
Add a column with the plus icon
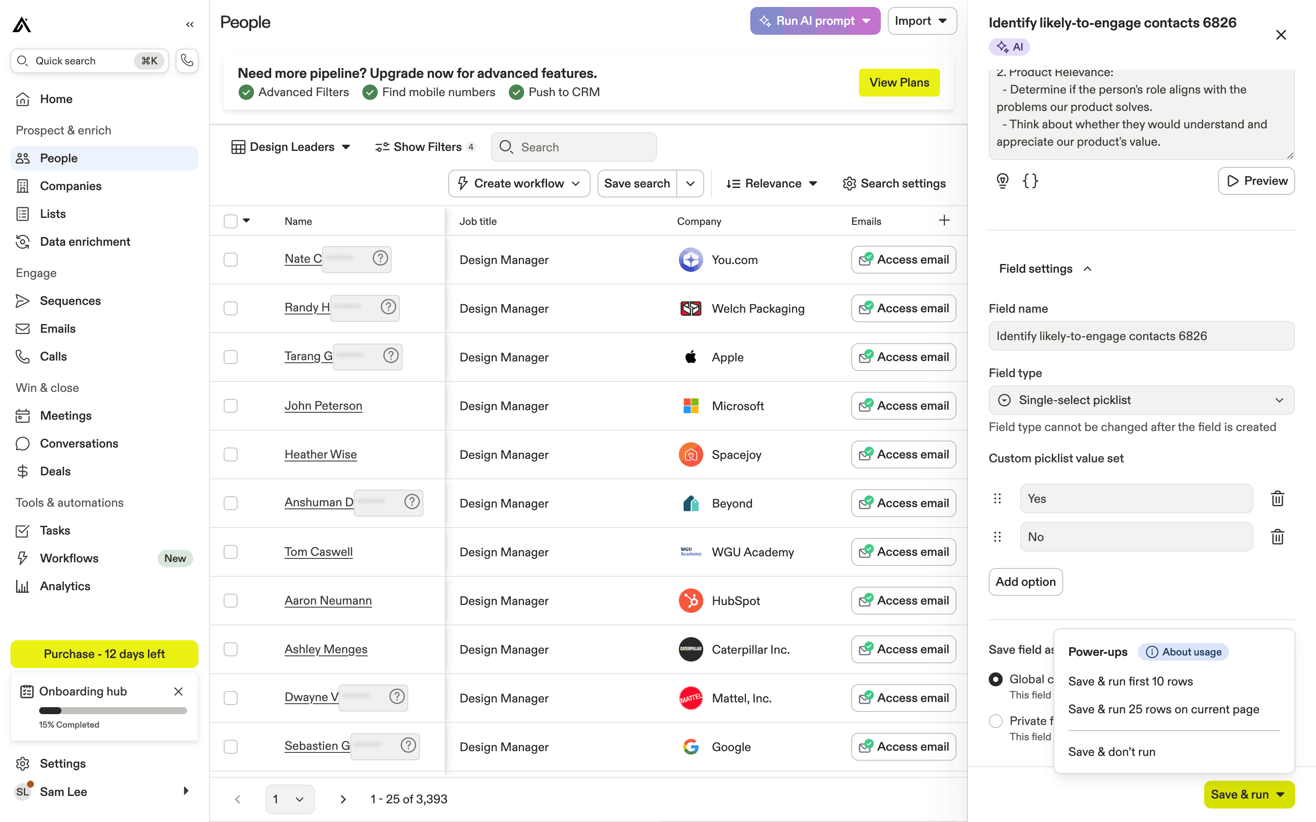pos(944,220)
